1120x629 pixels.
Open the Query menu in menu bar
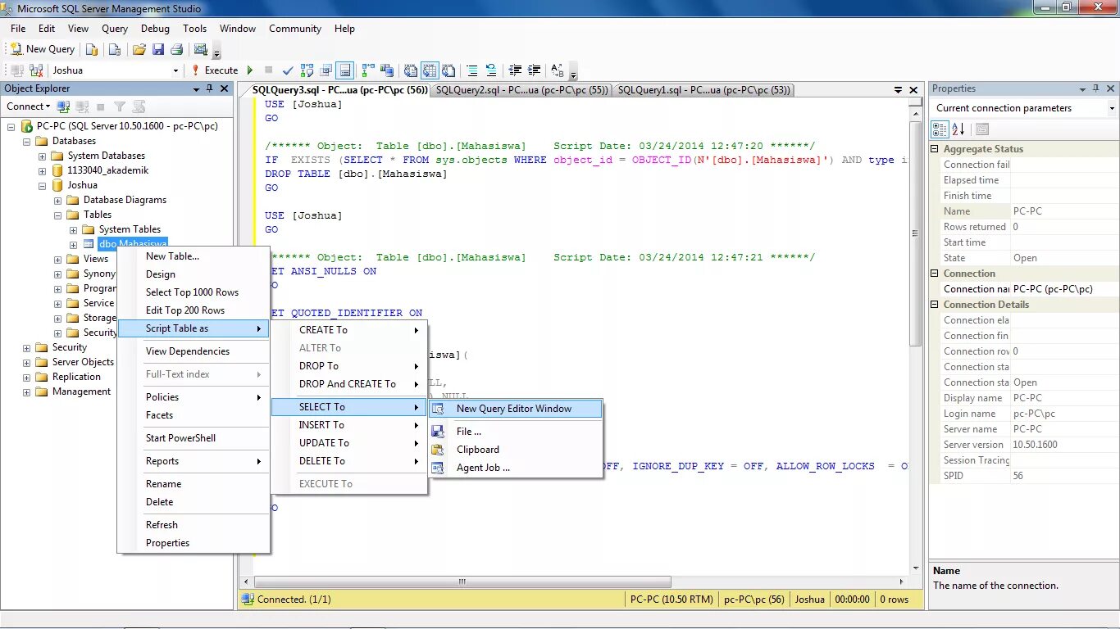coord(115,28)
